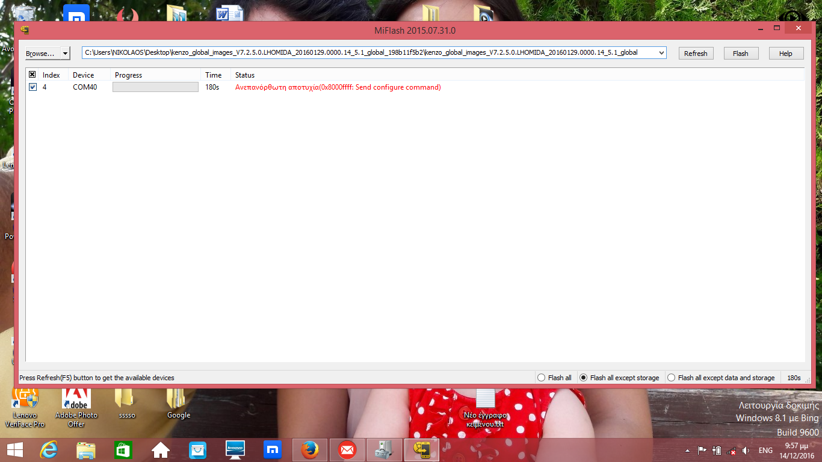This screenshot has width=822, height=462.
Task: Open Firefox from the taskbar
Action: click(x=310, y=450)
